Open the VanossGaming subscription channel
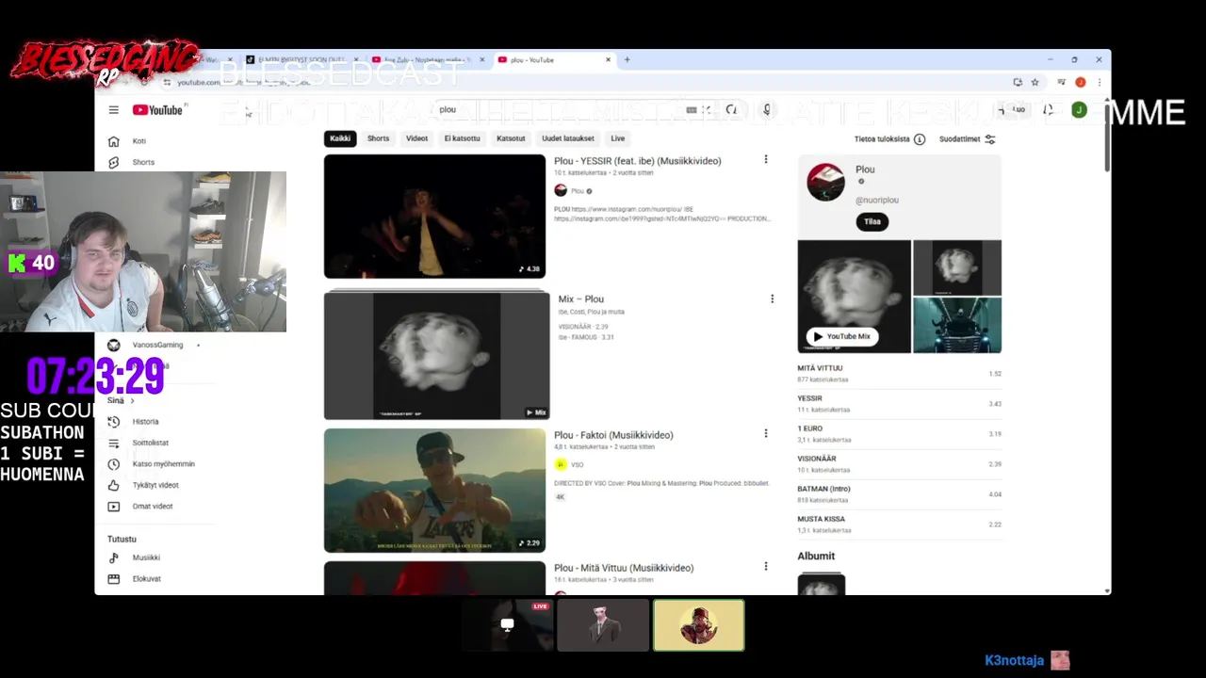 click(x=156, y=345)
